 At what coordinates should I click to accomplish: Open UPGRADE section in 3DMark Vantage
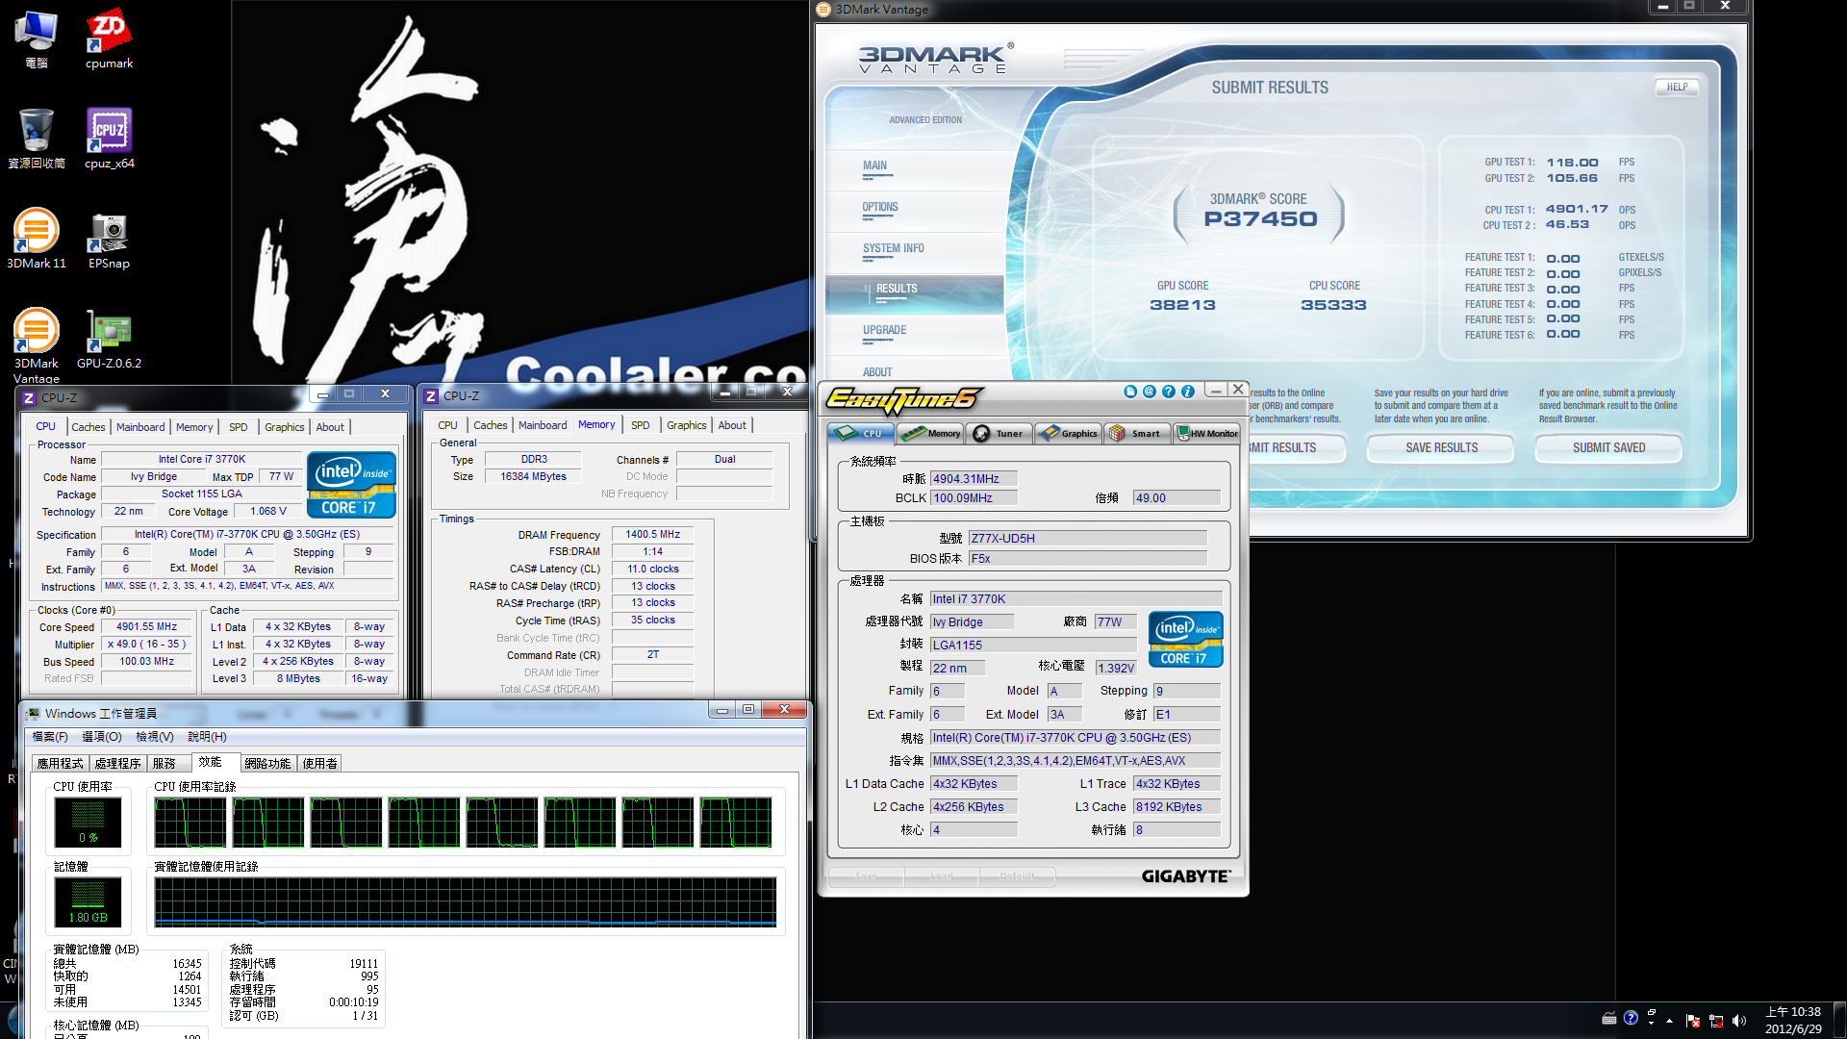tap(884, 330)
